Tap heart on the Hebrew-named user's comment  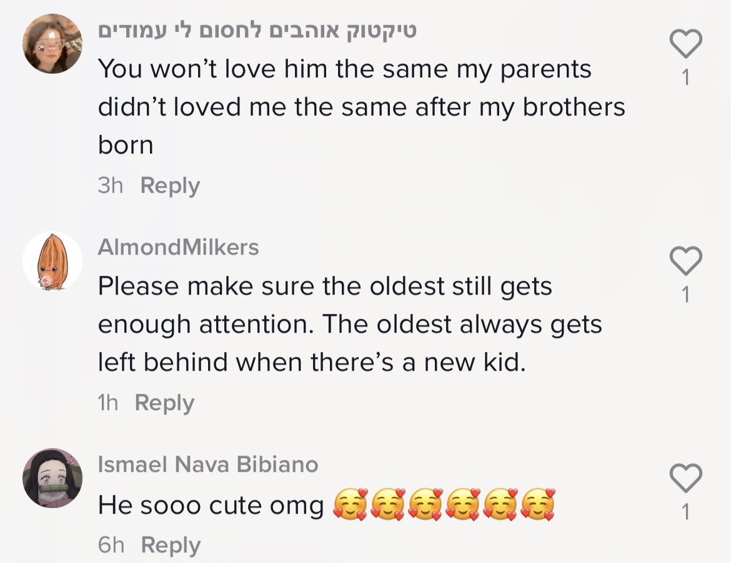tap(685, 44)
